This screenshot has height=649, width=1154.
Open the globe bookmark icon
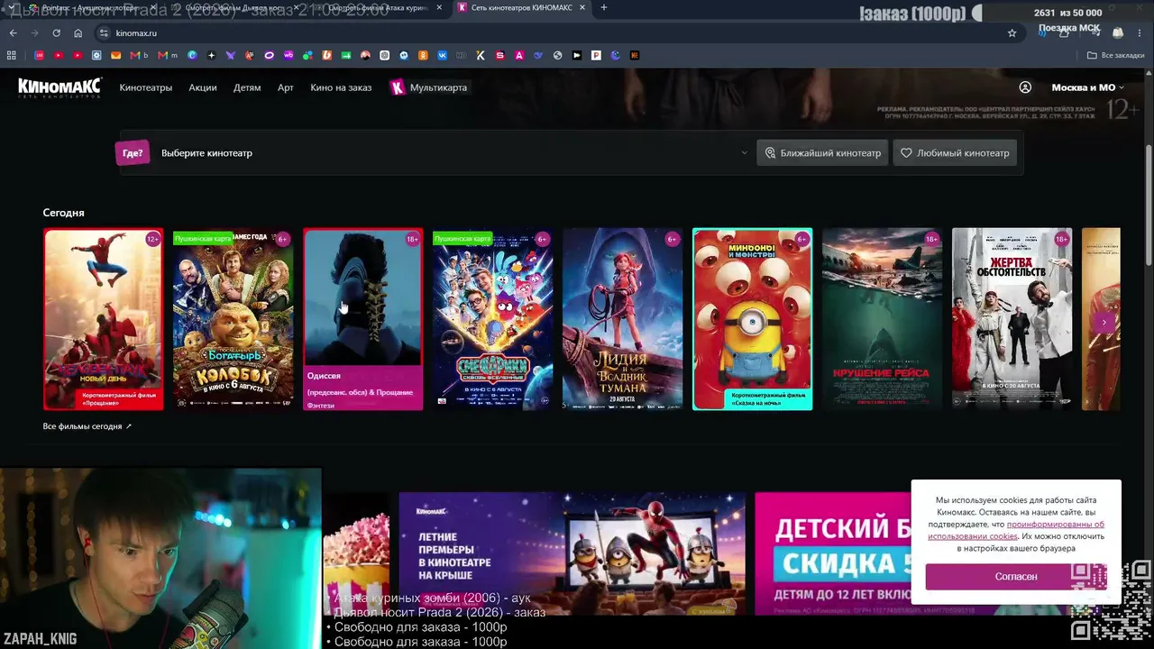(557, 55)
